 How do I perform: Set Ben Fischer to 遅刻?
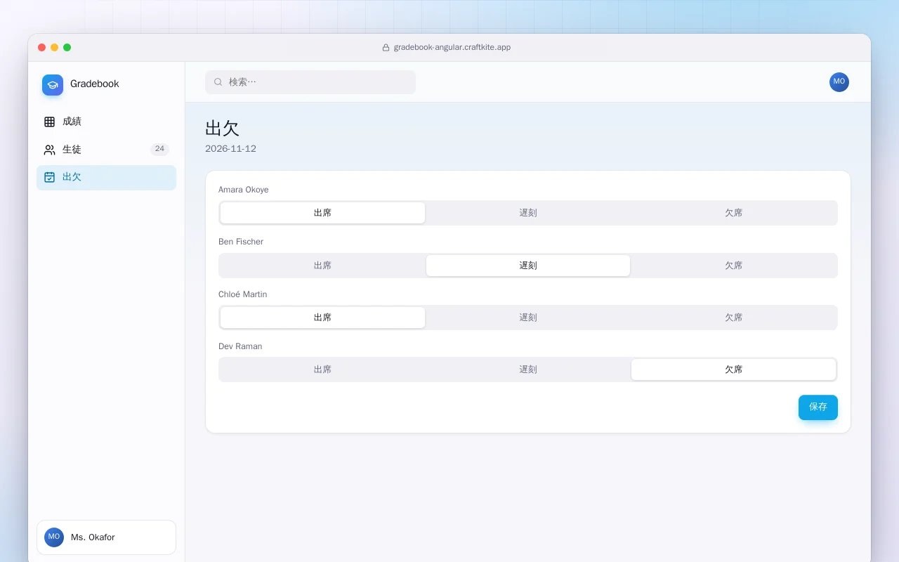(x=528, y=266)
